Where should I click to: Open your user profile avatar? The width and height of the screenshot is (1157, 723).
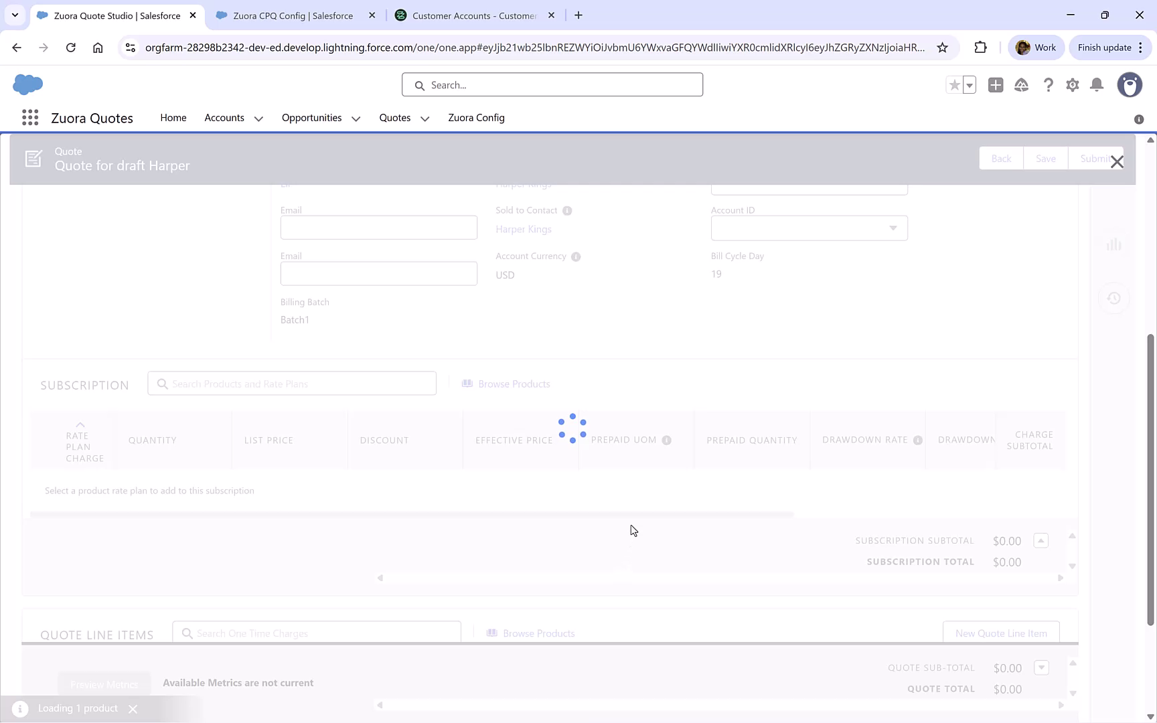[x=1130, y=85]
